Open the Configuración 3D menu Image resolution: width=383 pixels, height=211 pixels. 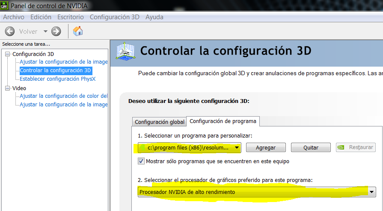[x=114, y=17]
